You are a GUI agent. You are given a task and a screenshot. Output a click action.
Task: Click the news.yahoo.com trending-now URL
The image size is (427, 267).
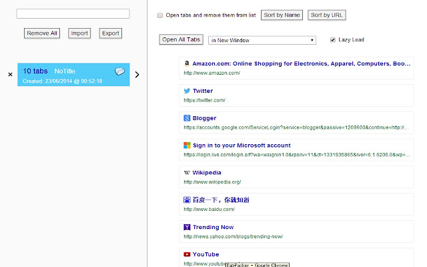point(233,236)
